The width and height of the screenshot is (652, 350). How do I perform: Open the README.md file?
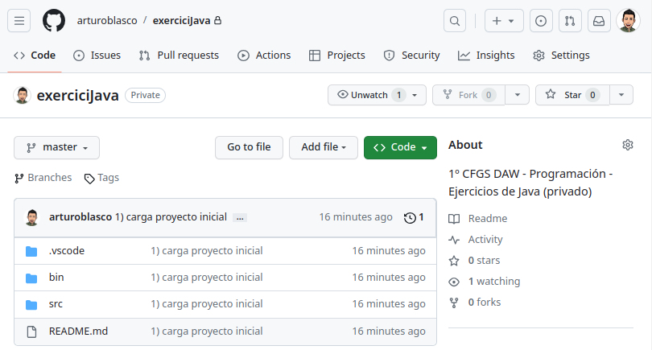[x=78, y=331]
